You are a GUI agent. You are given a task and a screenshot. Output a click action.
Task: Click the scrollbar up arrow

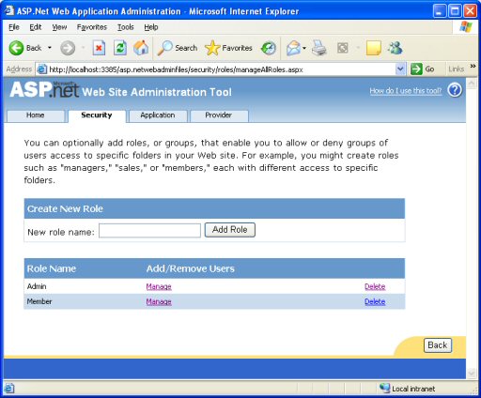click(x=471, y=84)
